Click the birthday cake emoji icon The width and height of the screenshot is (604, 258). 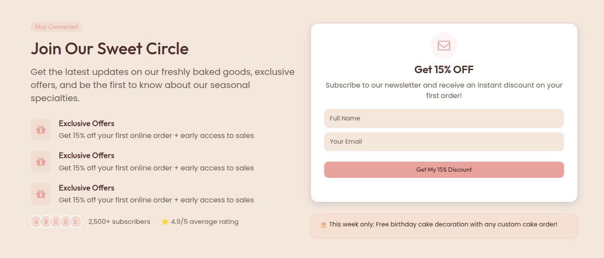click(323, 225)
